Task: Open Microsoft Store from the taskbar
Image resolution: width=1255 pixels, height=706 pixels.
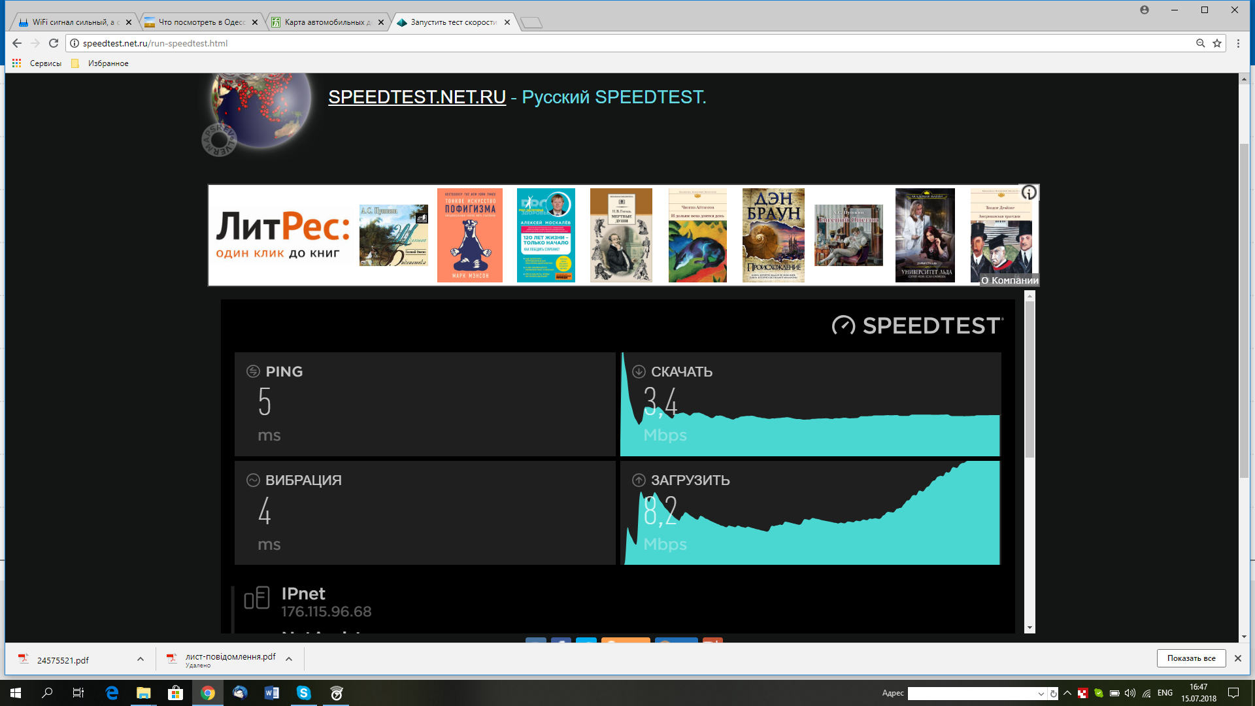Action: 175,693
